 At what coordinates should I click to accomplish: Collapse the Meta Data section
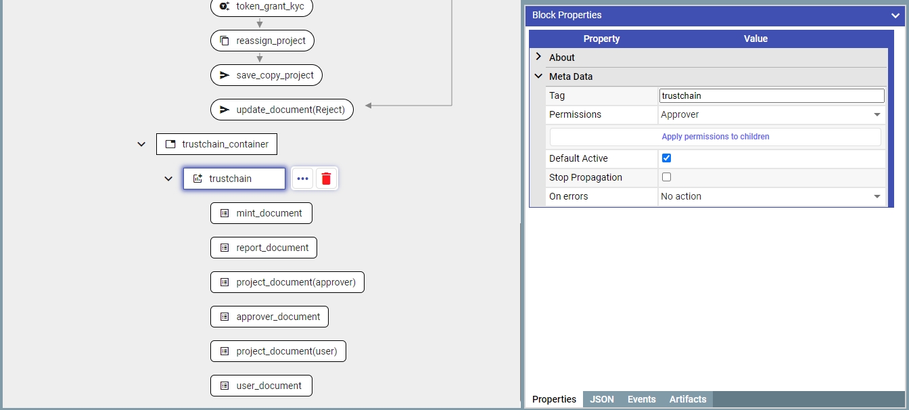538,76
